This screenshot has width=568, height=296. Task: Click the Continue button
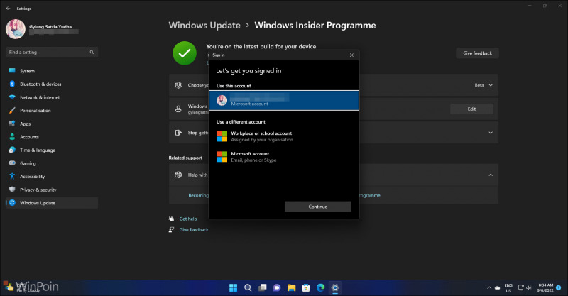(x=317, y=207)
